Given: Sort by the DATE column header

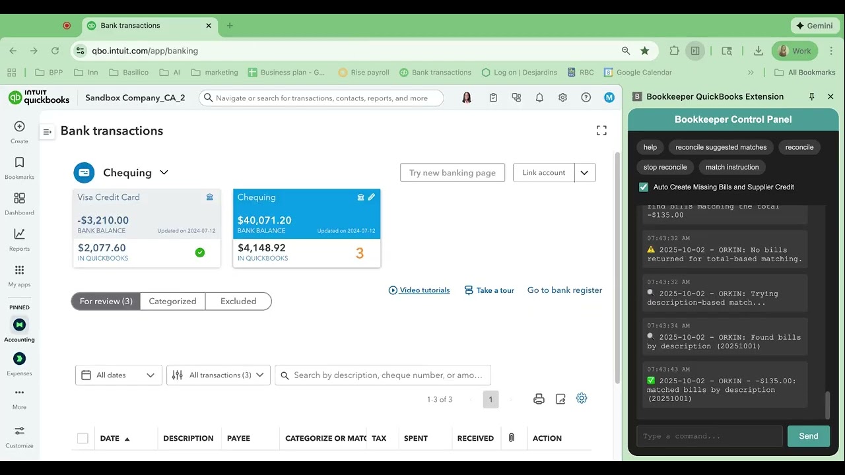Looking at the screenshot, I should pos(115,438).
